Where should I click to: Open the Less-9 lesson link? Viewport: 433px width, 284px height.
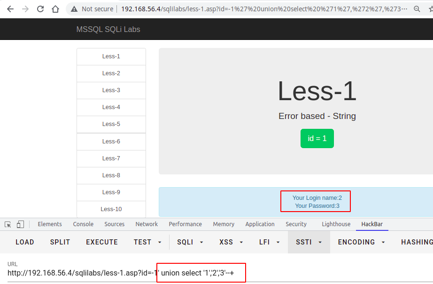tap(111, 192)
